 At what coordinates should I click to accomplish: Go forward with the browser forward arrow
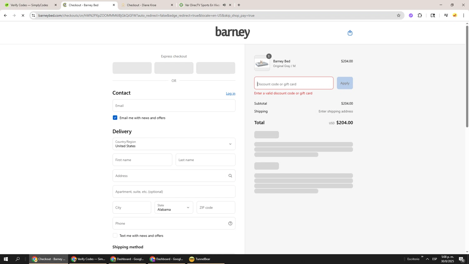coord(14,15)
